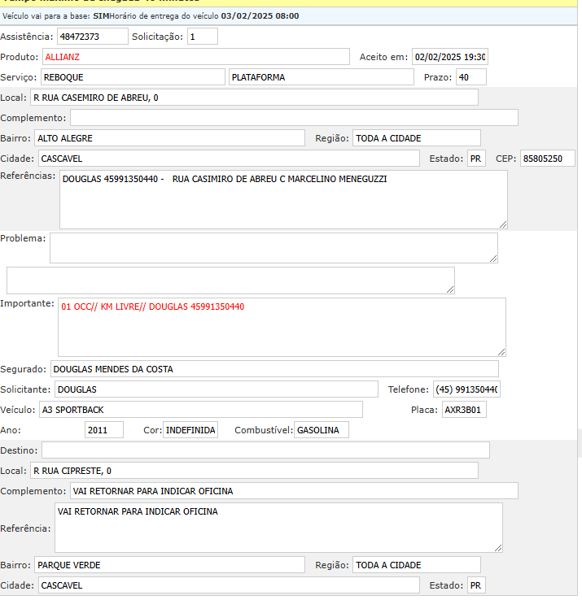The width and height of the screenshot is (582, 600).
Task: Click the origin Cidade field CASCAVEL
Action: tap(229, 158)
